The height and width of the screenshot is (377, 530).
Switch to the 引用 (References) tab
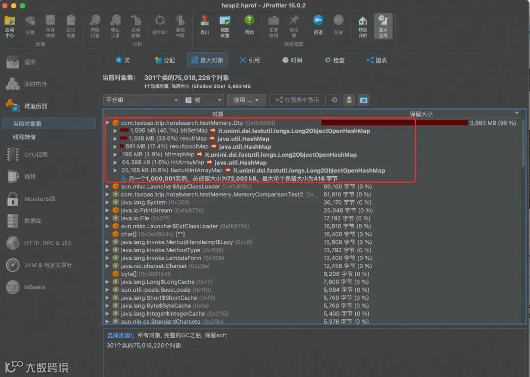pos(250,60)
